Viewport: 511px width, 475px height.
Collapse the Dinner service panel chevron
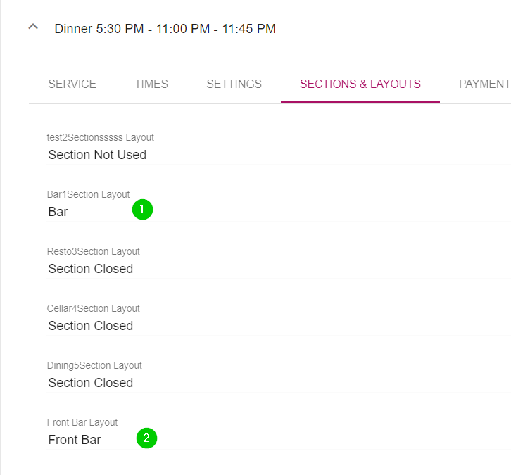[x=32, y=28]
